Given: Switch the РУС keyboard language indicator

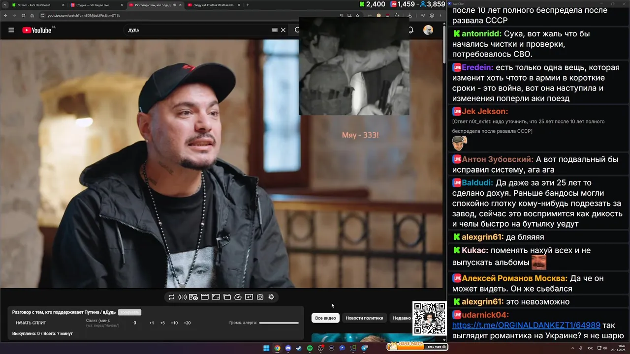Looking at the screenshot, I should click(x=590, y=349).
